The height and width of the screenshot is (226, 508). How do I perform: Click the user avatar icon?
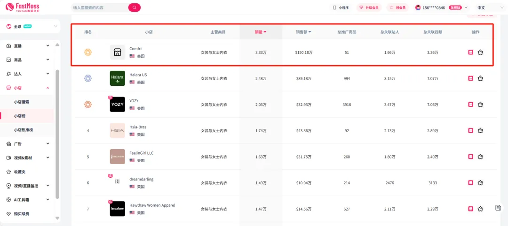[418, 8]
